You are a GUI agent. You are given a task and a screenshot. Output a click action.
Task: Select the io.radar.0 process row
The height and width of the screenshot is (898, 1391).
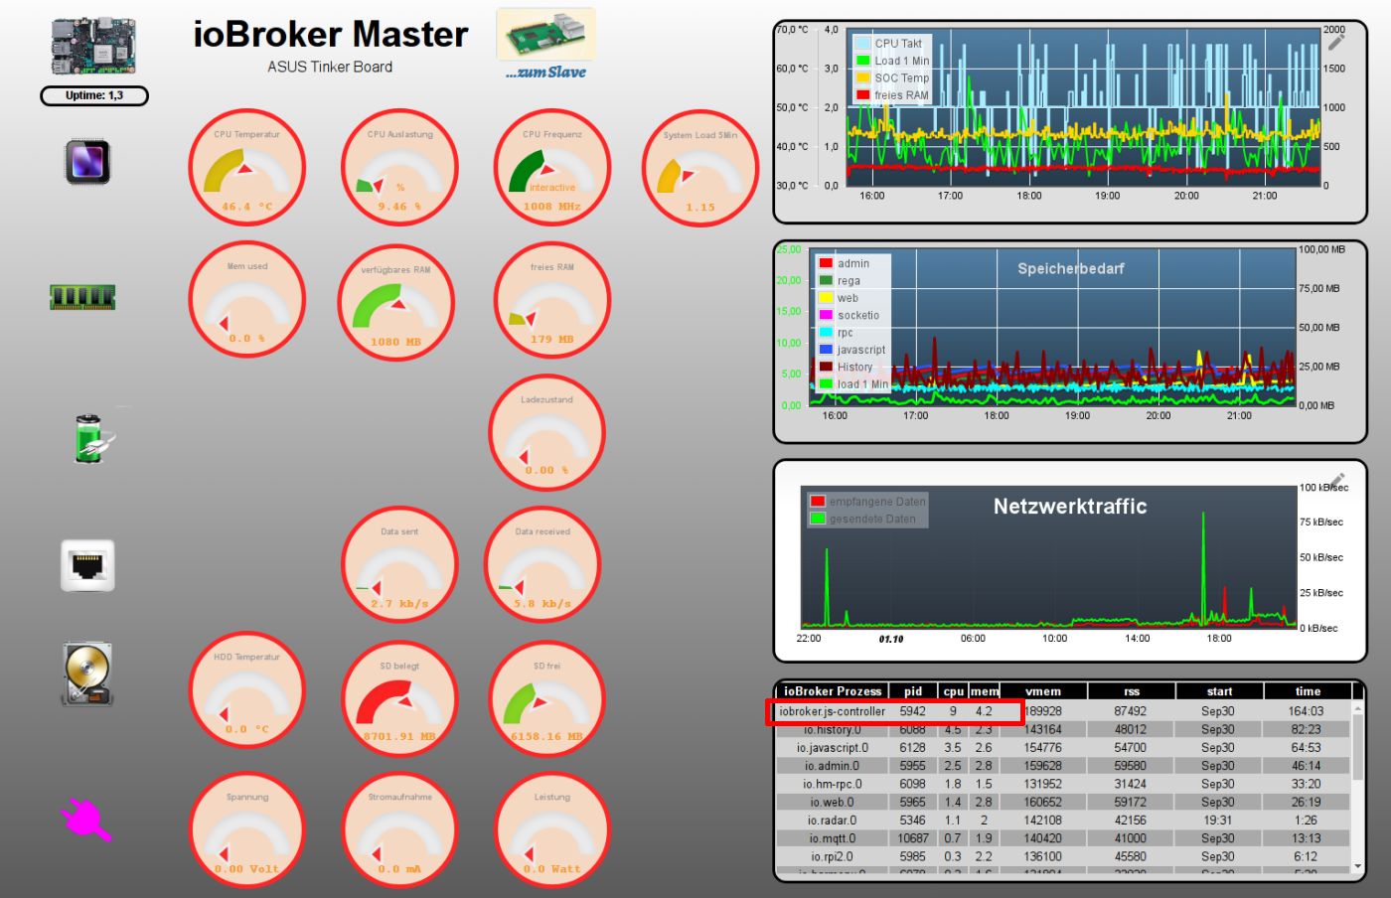1064,821
